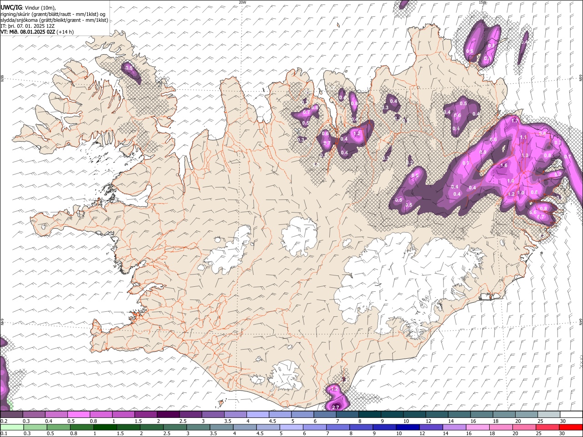Click the '30' label in the snow legend row
The image size is (583, 437).
point(563,421)
